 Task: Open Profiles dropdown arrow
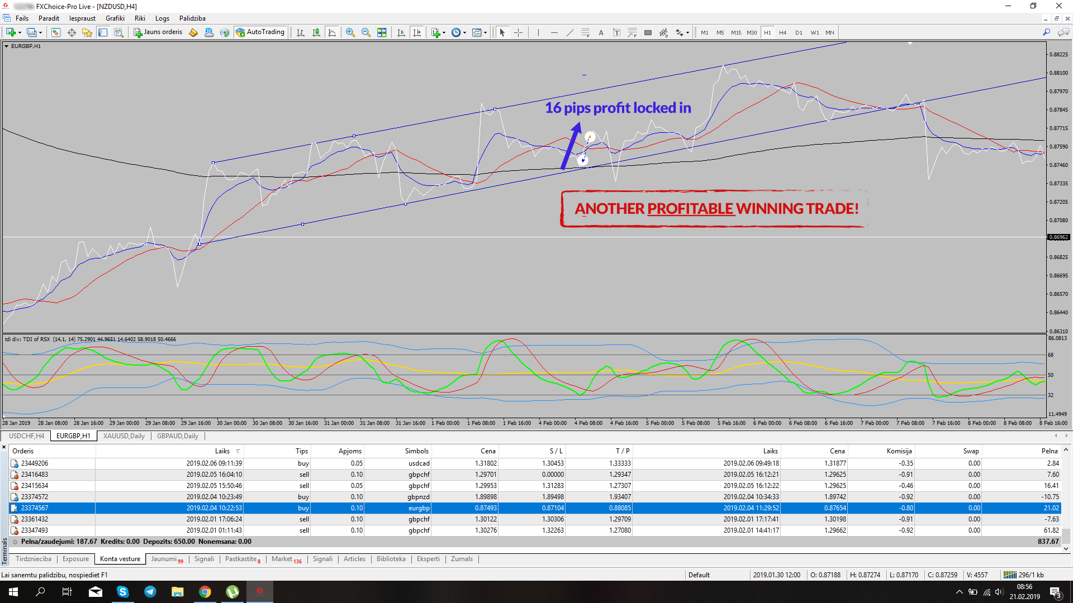[x=40, y=32]
